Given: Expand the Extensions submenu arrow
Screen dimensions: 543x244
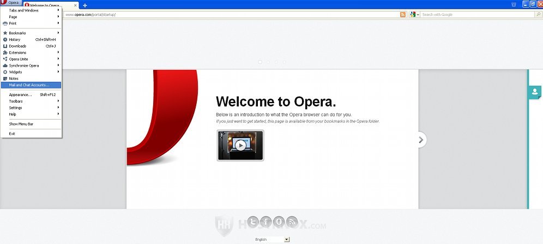Looking at the screenshot, I should pos(58,53).
